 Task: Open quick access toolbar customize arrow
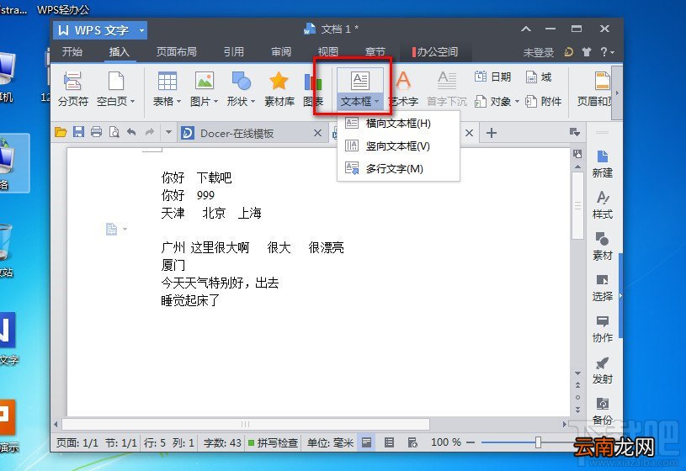point(168,132)
